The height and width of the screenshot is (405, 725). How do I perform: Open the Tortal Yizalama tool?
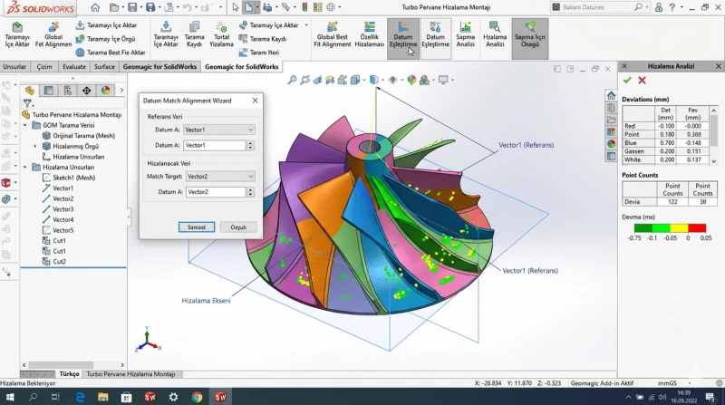(x=221, y=34)
